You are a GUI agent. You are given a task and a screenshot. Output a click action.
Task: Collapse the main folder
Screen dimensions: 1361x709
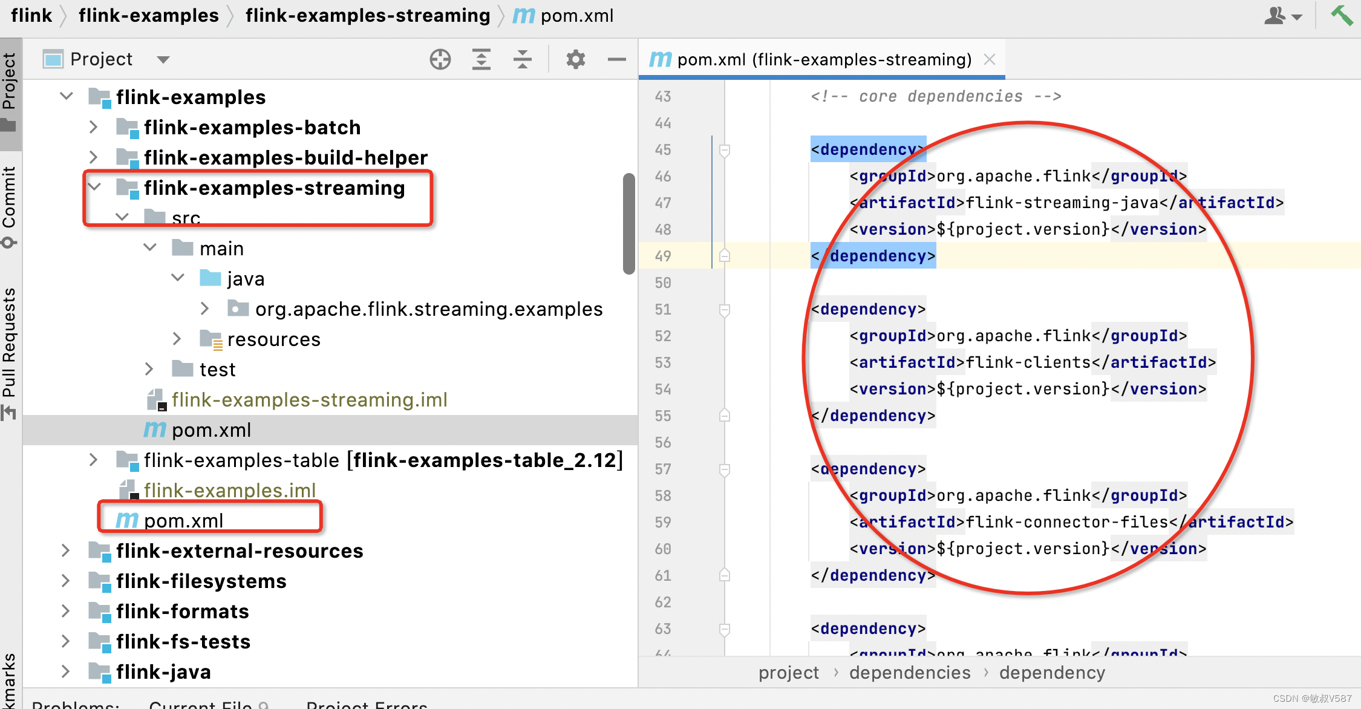[x=150, y=248]
